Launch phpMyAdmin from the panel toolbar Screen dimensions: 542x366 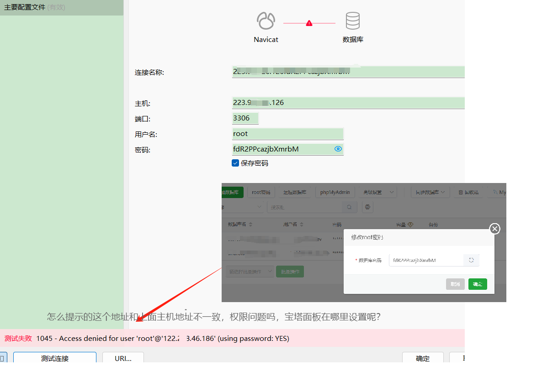[x=335, y=192]
